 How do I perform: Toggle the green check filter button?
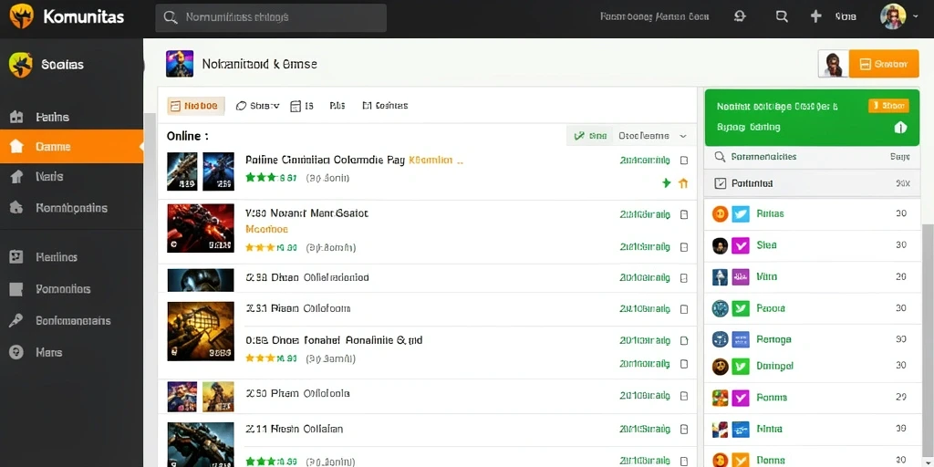(x=589, y=136)
